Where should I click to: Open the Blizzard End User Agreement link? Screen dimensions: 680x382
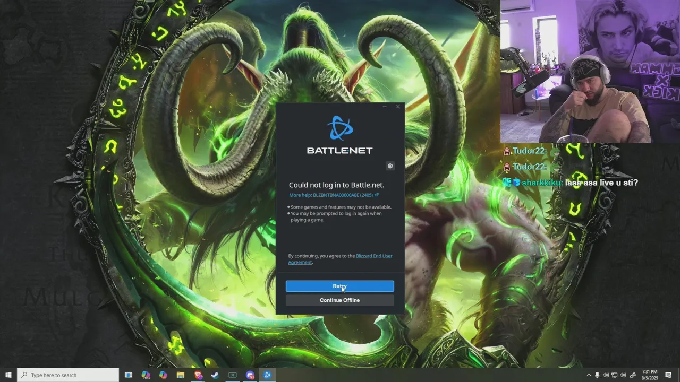coord(341,259)
